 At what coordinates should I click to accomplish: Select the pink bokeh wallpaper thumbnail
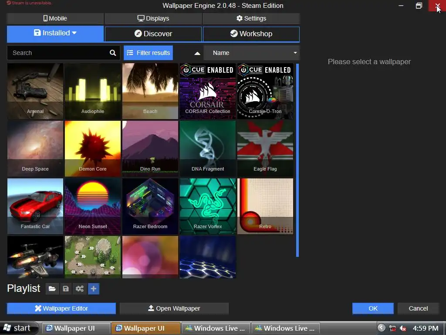[x=150, y=257]
